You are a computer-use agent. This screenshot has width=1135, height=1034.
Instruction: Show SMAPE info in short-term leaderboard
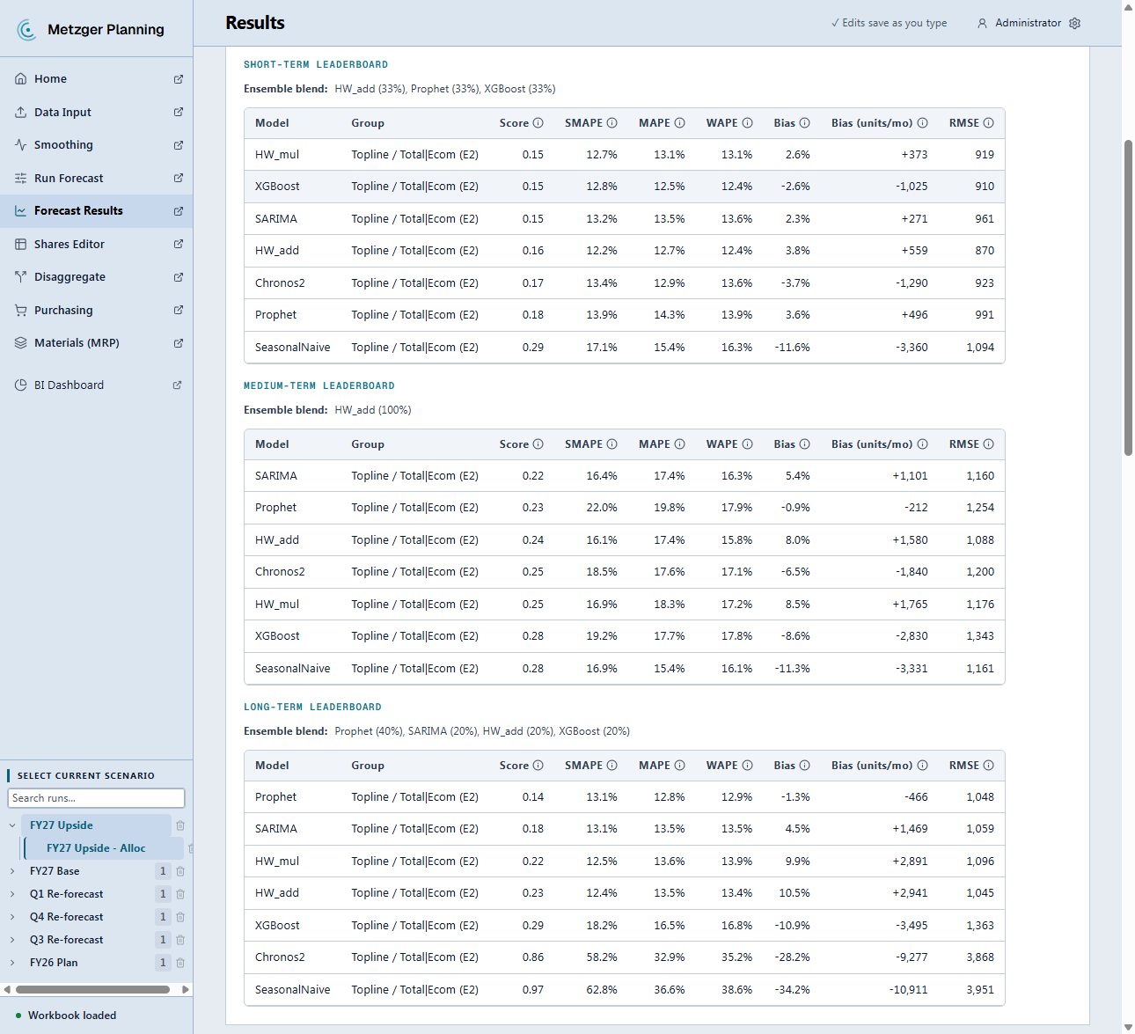tap(612, 123)
